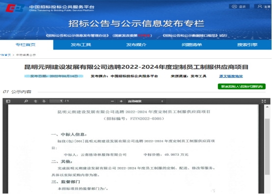
Task: Open the 发布媒介 tab
Action: tap(136, 45)
